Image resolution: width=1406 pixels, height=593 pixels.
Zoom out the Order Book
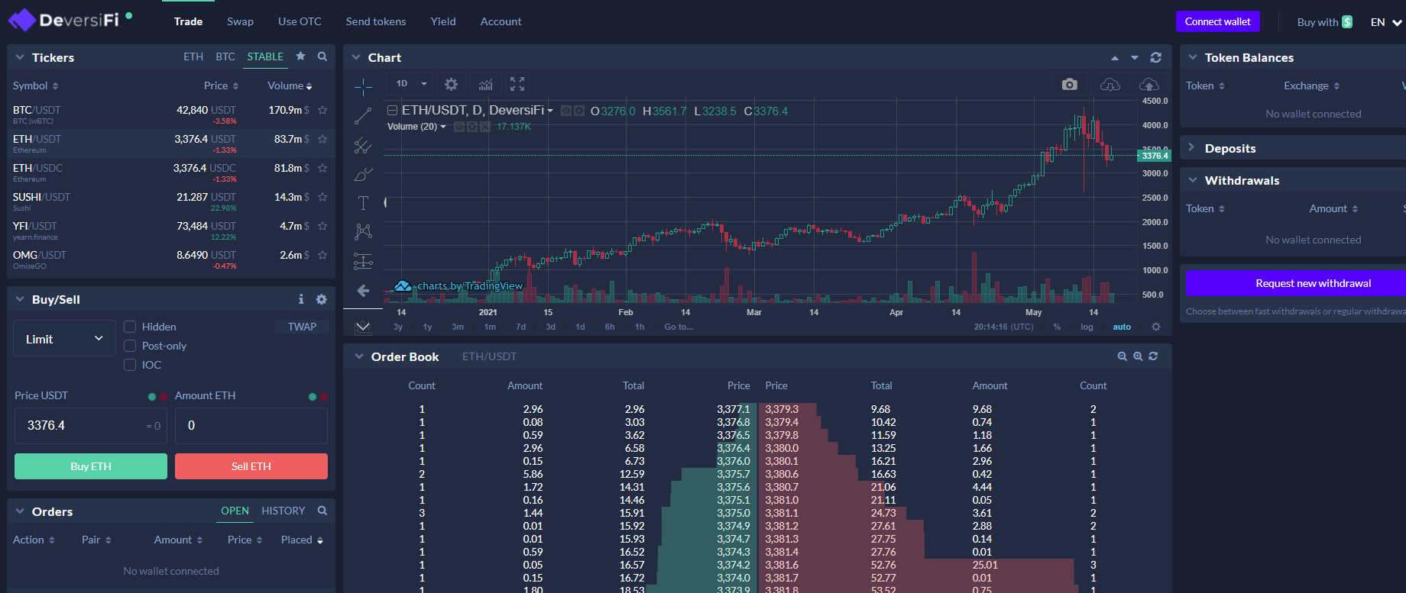pyautogui.click(x=1123, y=356)
